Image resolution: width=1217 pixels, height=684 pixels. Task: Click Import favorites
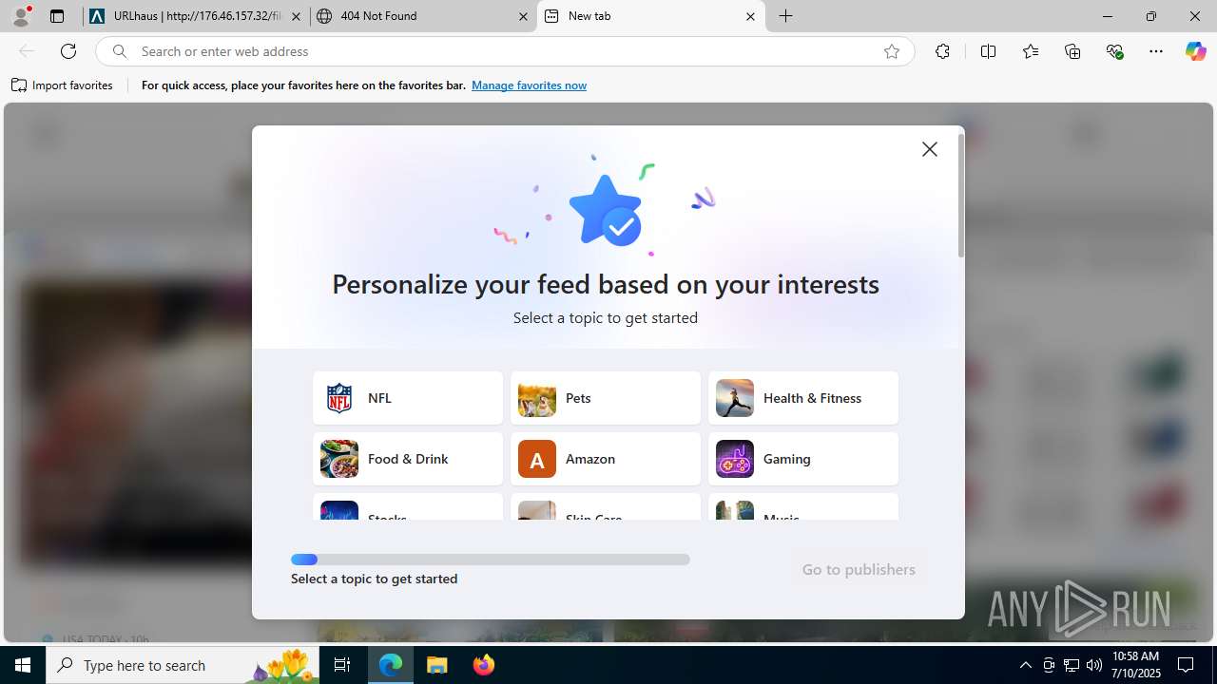pos(63,85)
